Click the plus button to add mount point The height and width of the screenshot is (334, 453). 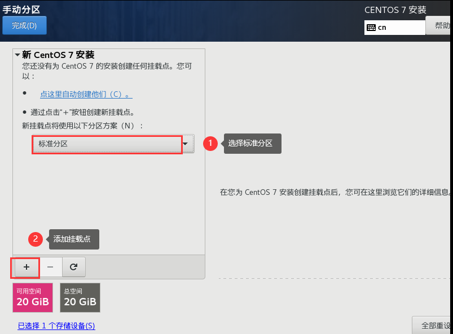tap(26, 267)
